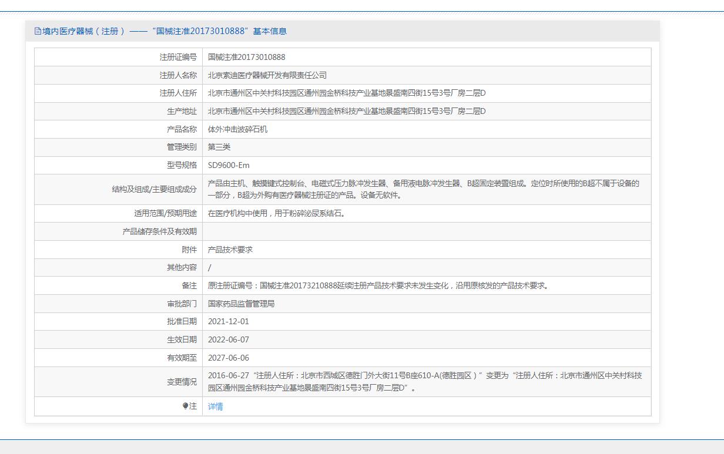Click the 产品名称 label
Viewport: 724px width, 454px height.
pos(182,129)
